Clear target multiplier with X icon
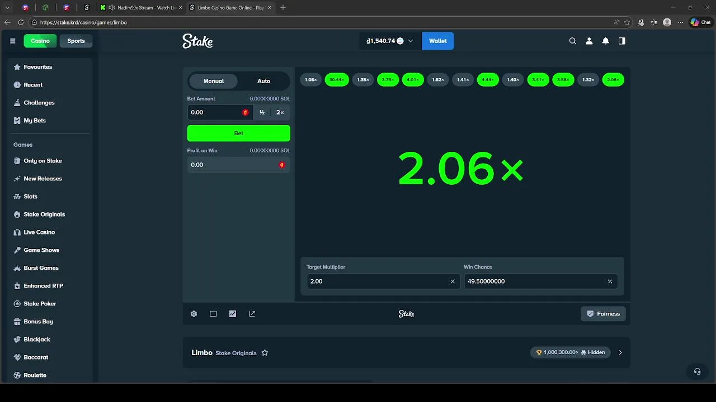Screen dimensions: 716x402 [x=453, y=281]
